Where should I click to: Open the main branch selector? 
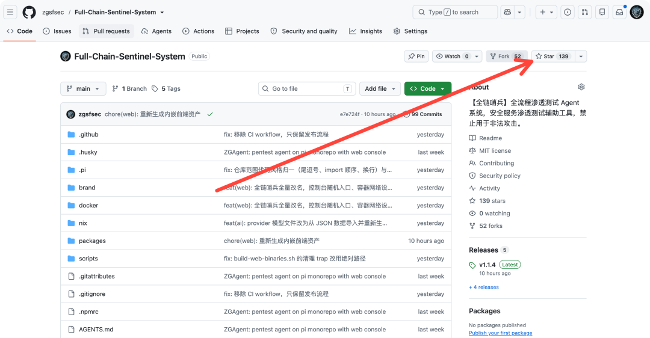tap(83, 88)
